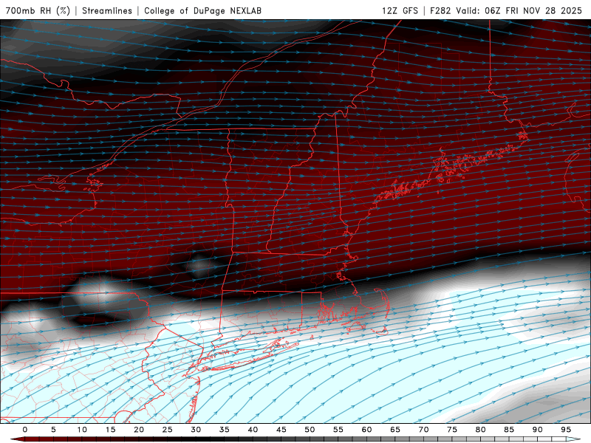This screenshot has height=443, width=591.
Task: Click the "55" colorbar label
Action: [338, 430]
